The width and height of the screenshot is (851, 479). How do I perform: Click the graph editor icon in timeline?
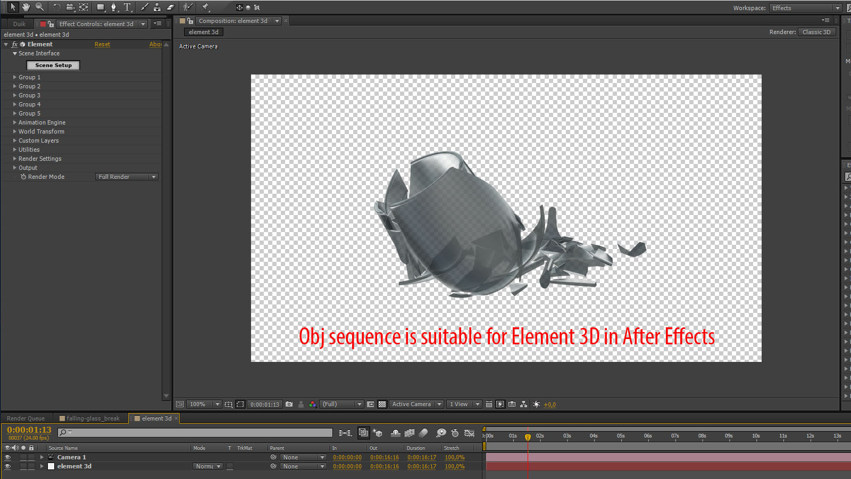point(469,433)
